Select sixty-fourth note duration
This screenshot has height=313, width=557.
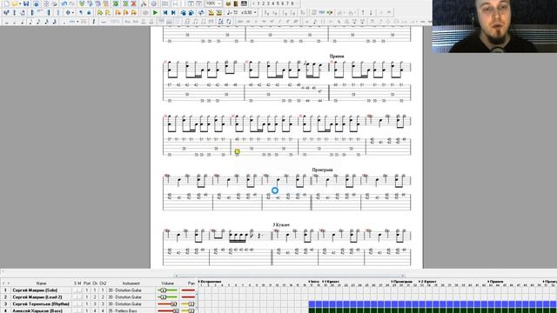coord(54,22)
